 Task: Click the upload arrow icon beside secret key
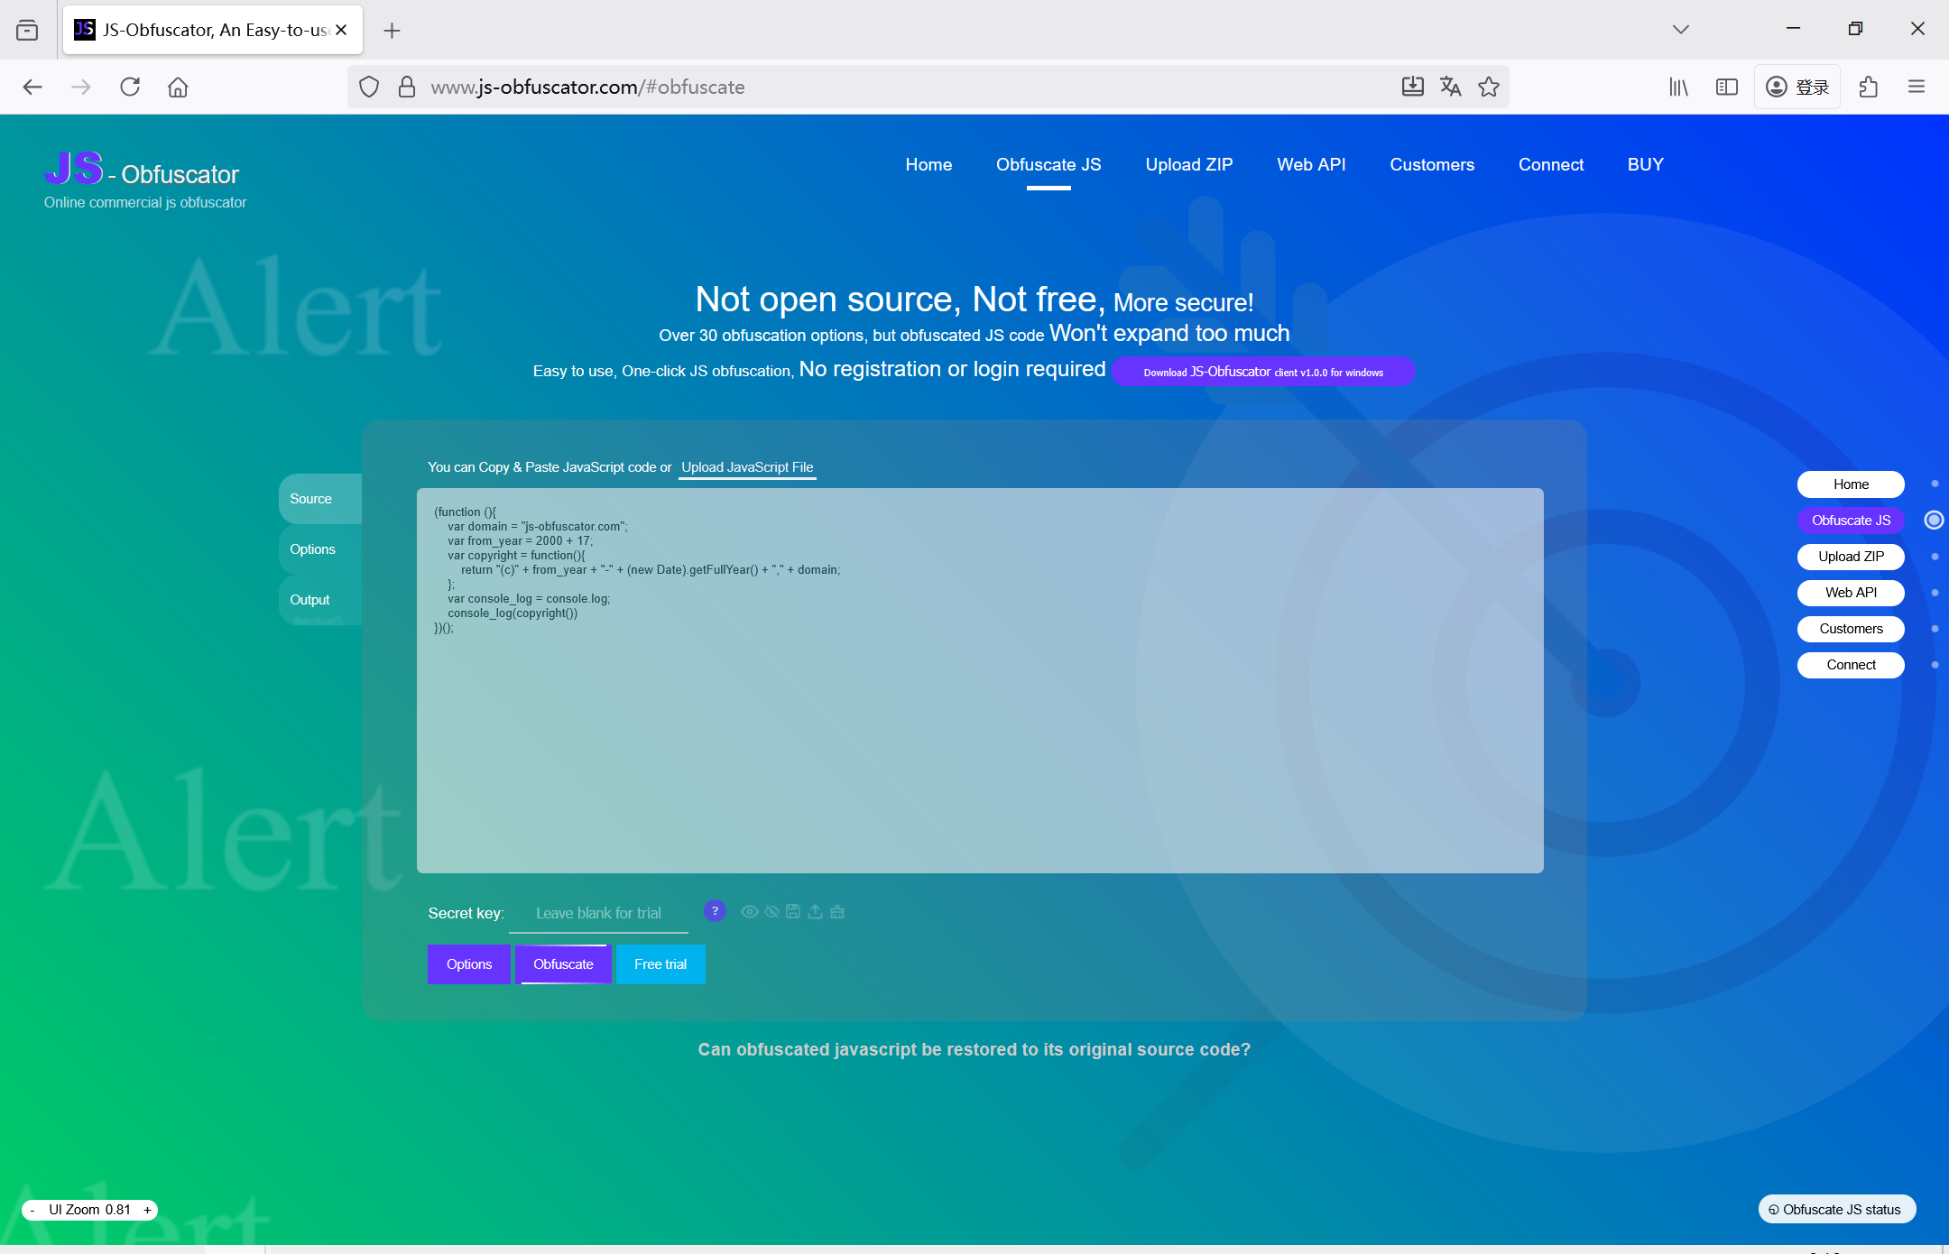pos(815,912)
